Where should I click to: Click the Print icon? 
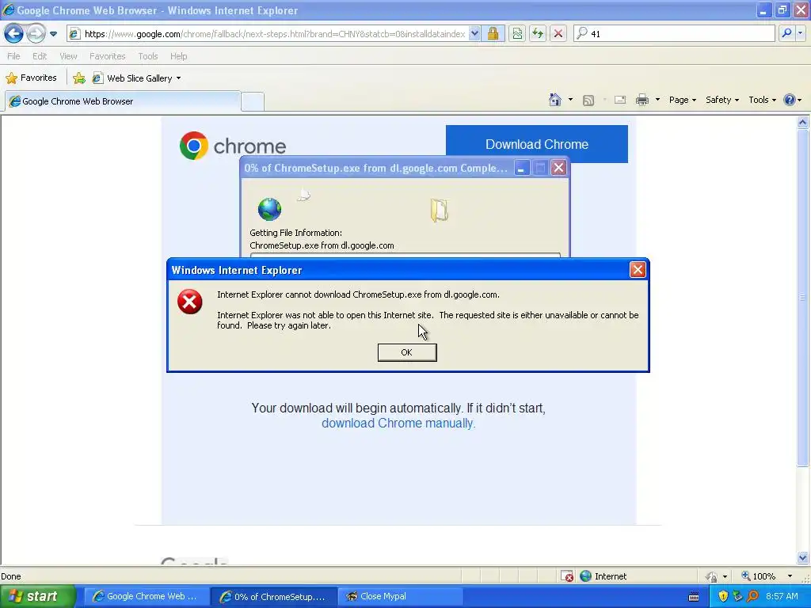tap(642, 100)
